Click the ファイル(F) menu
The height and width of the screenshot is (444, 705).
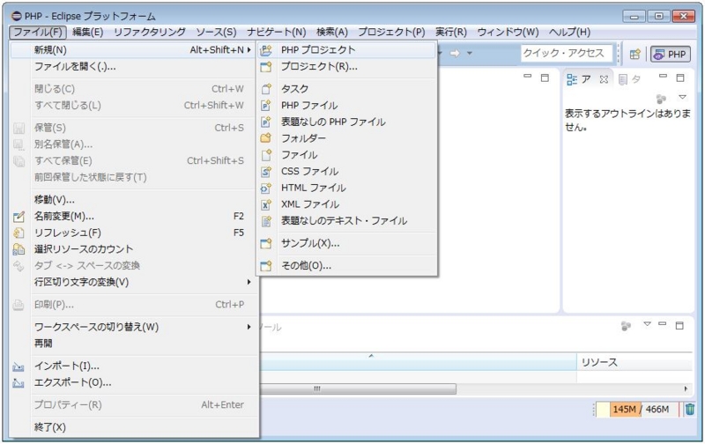38,33
